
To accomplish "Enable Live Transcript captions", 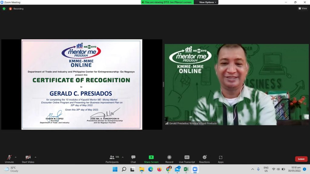I will tap(187, 159).
